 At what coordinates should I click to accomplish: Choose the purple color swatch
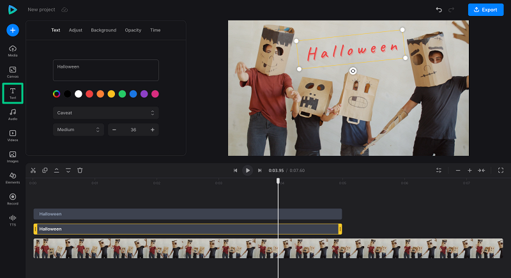tap(144, 94)
